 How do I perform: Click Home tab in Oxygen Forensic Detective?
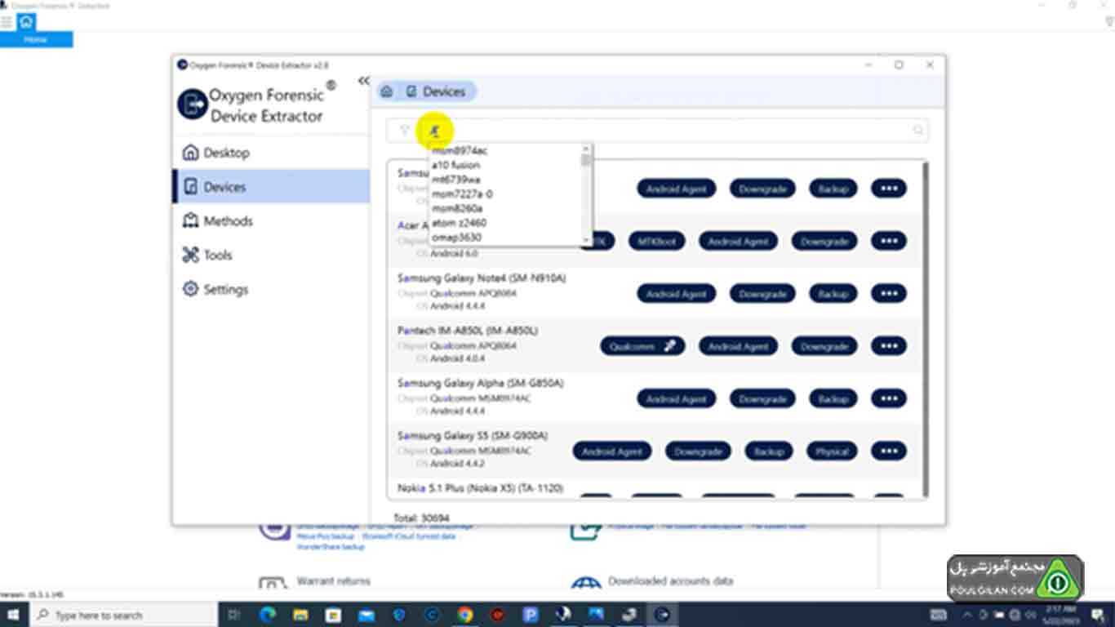click(36, 40)
